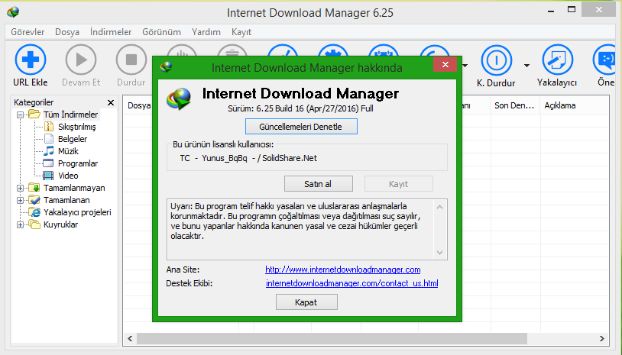The width and height of the screenshot is (622, 355).
Task: Open the Dosya menu
Action: [x=67, y=32]
